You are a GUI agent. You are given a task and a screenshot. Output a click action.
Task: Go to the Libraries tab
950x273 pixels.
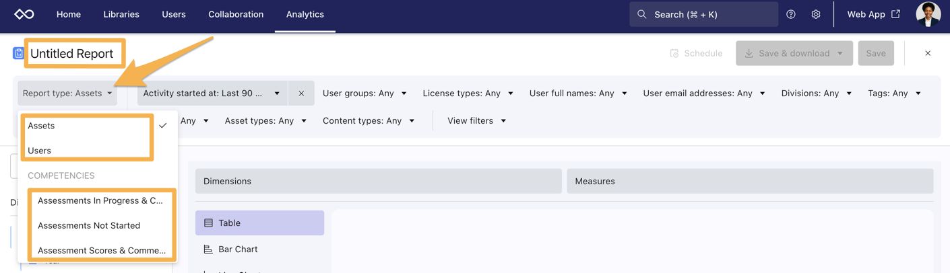click(121, 14)
